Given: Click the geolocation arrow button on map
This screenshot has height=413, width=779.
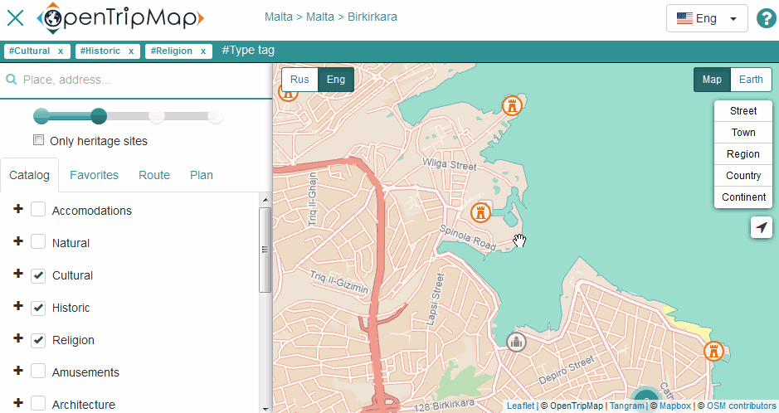Looking at the screenshot, I should tap(761, 227).
